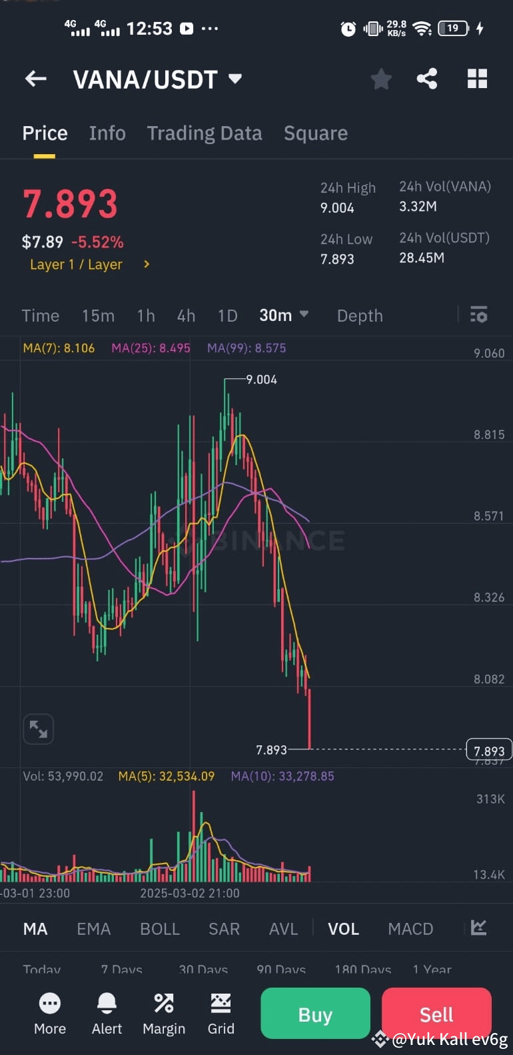
Task: Share the VANA/USDT chart
Action: [426, 79]
